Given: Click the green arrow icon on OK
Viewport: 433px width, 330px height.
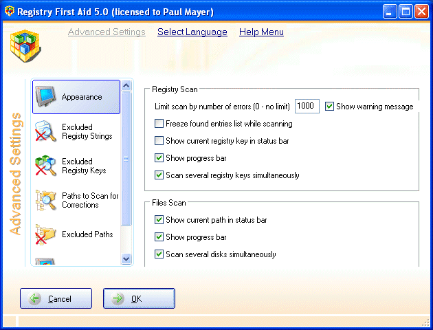Looking at the screenshot, I should [x=118, y=299].
